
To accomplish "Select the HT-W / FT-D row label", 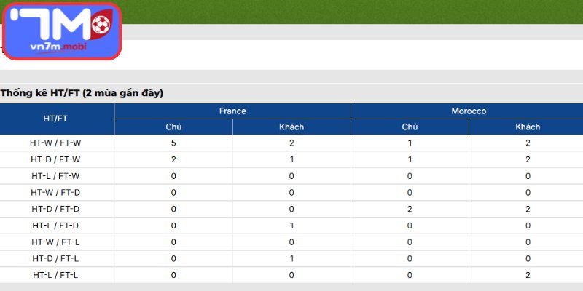I will pyautogui.click(x=55, y=193).
